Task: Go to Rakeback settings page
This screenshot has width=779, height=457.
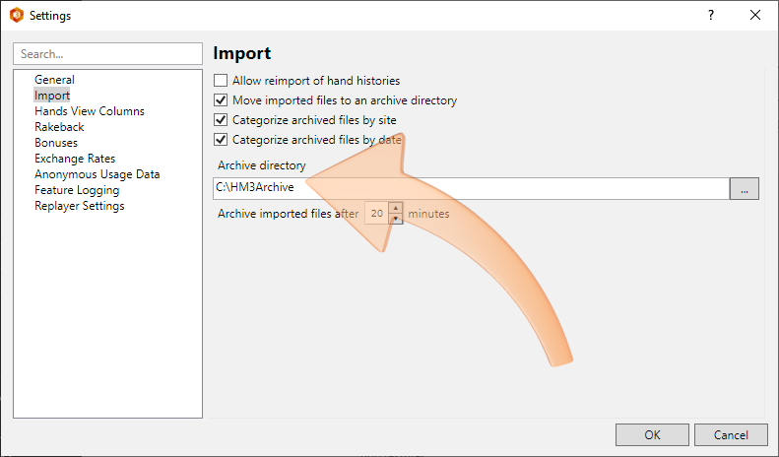Action: 59,127
